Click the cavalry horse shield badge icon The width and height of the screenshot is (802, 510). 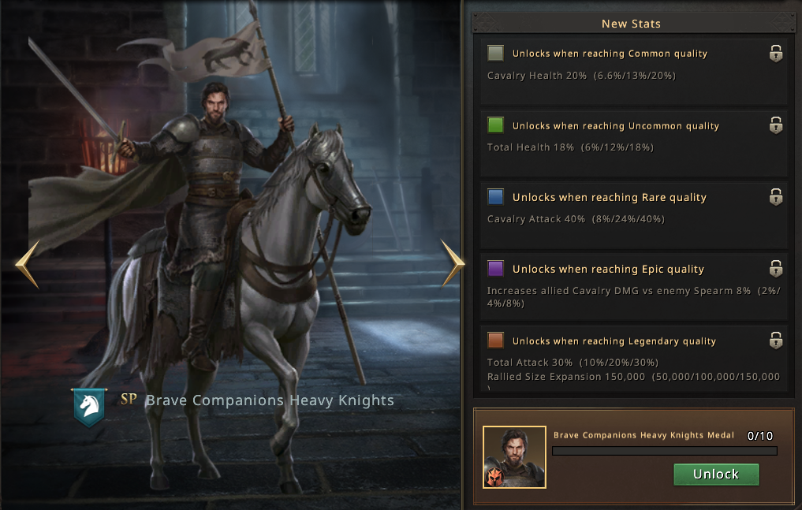(90, 408)
